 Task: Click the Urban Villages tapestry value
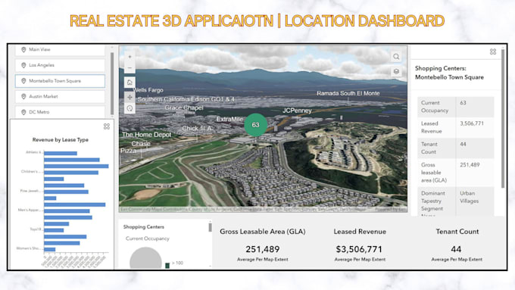pyautogui.click(x=469, y=197)
